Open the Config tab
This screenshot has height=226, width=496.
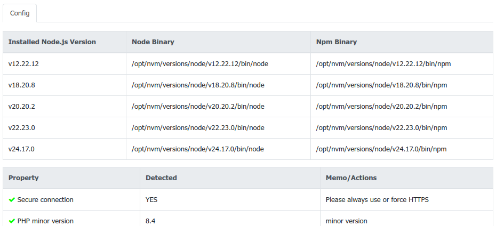pyautogui.click(x=20, y=13)
